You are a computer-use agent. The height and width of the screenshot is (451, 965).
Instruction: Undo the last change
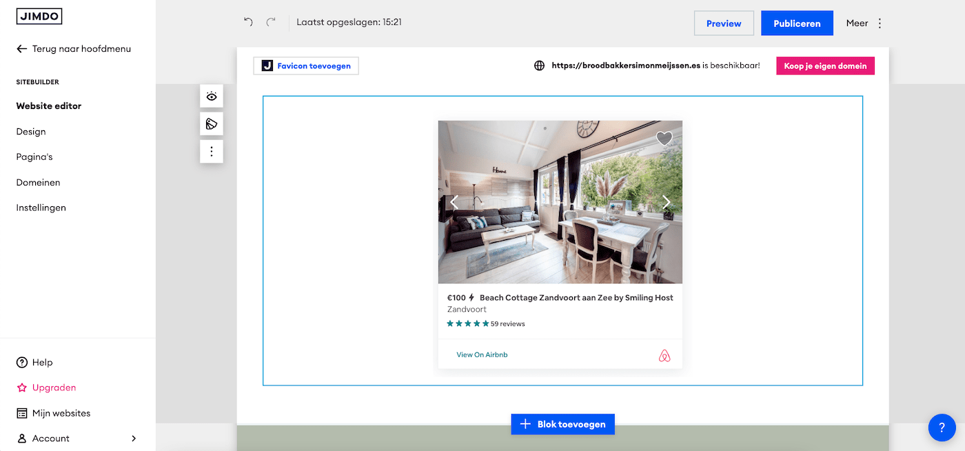click(x=248, y=22)
